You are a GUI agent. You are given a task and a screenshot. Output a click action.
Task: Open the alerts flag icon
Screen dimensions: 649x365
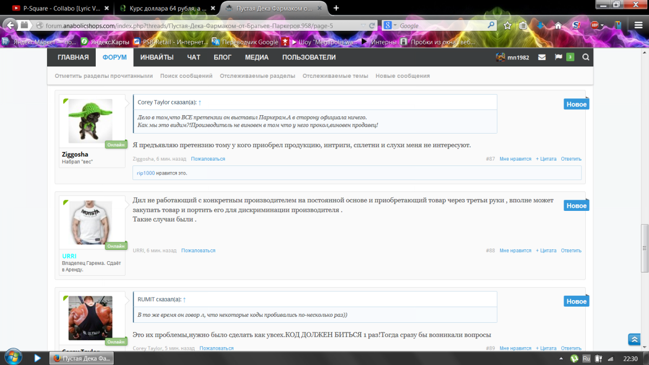pos(558,57)
